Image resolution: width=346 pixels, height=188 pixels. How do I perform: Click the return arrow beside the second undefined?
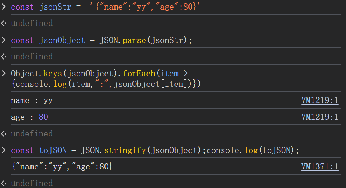[x=3, y=57]
